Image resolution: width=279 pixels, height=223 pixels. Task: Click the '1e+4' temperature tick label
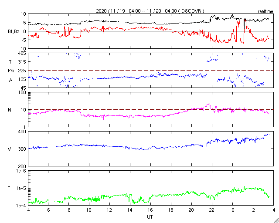coord(21,206)
